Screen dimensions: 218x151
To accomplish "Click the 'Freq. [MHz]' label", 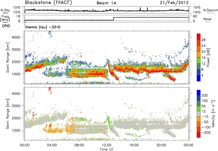I will click(5, 19).
